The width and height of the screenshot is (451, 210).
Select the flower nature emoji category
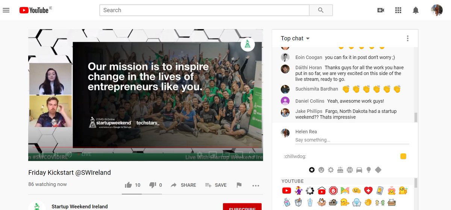pos(331,170)
